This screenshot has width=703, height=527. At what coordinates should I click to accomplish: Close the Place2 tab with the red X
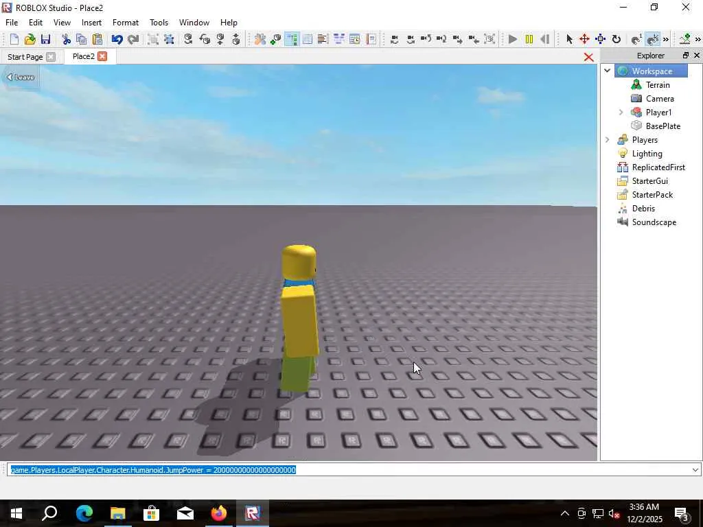click(x=102, y=56)
